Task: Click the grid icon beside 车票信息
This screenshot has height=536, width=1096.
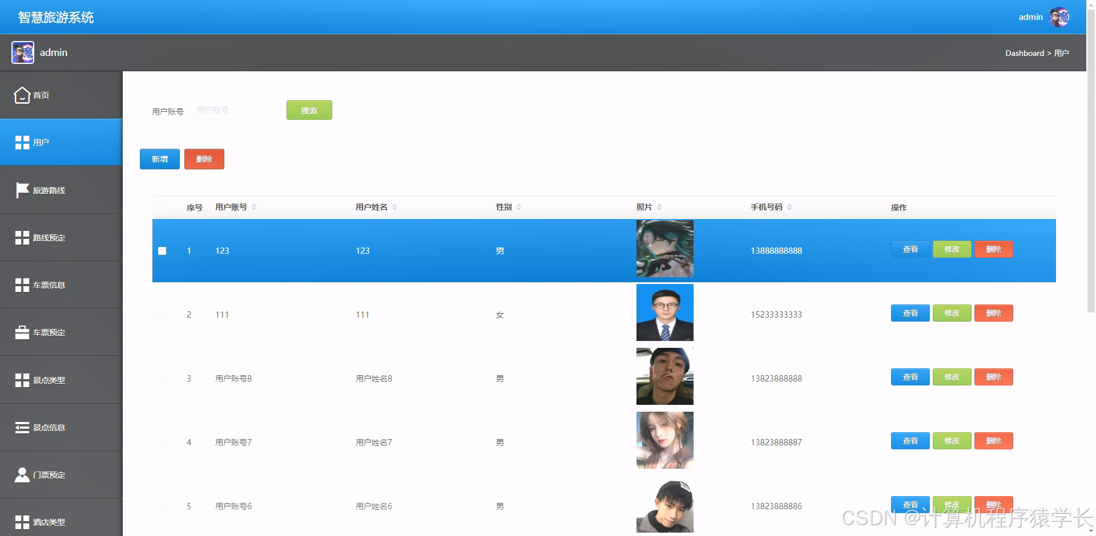Action: pyautogui.click(x=22, y=285)
